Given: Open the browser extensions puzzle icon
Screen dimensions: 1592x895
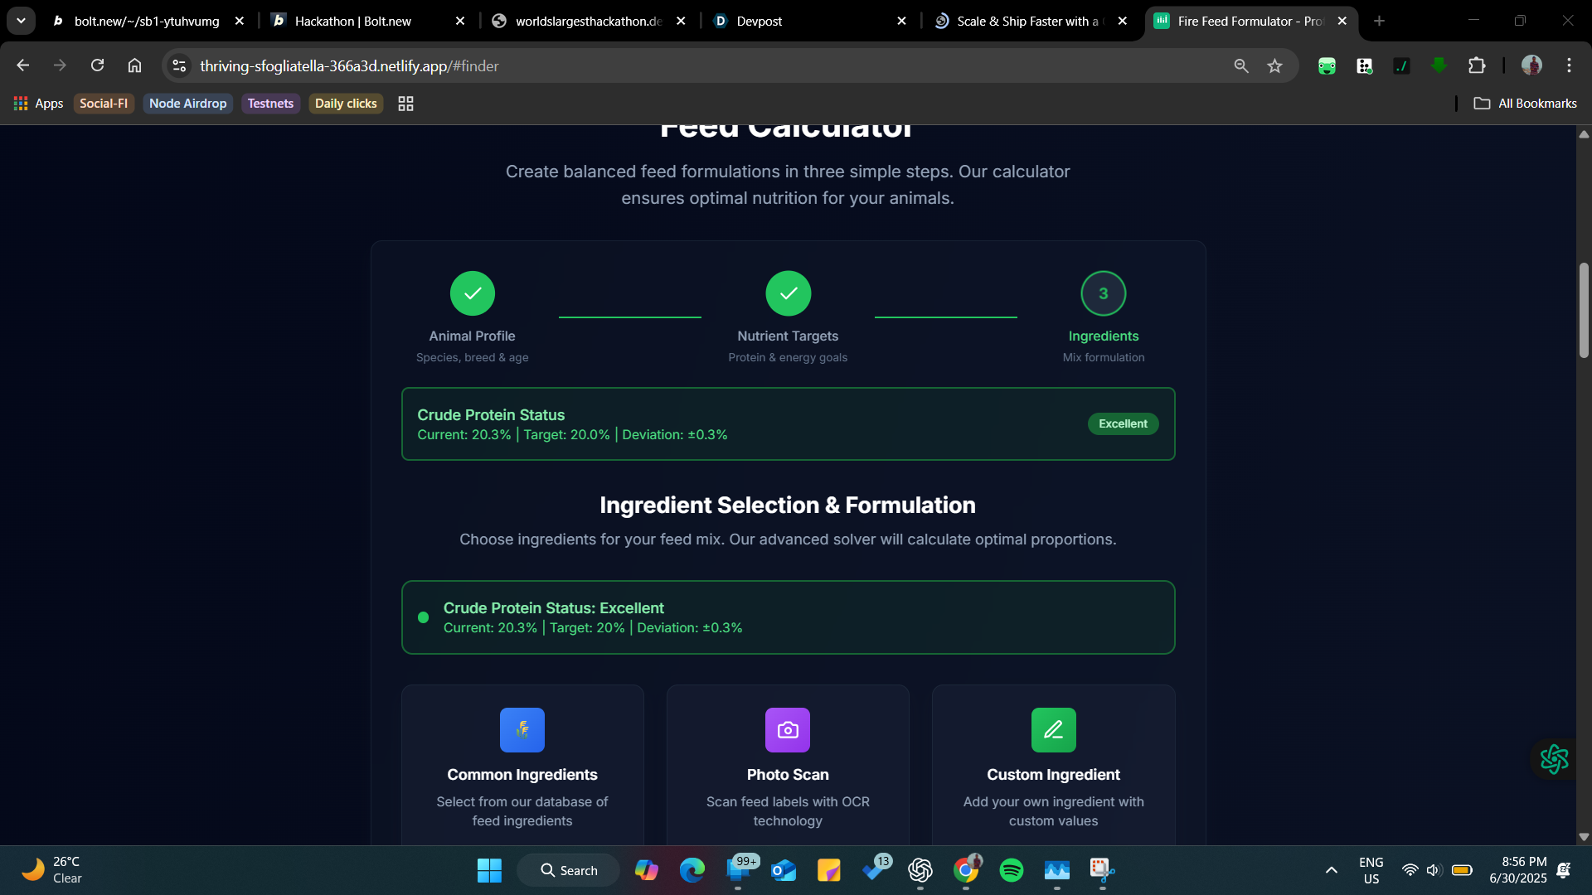Looking at the screenshot, I should (x=1477, y=66).
